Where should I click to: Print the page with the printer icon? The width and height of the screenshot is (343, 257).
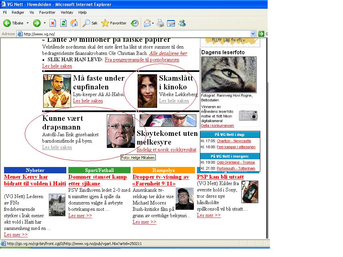[160, 23]
